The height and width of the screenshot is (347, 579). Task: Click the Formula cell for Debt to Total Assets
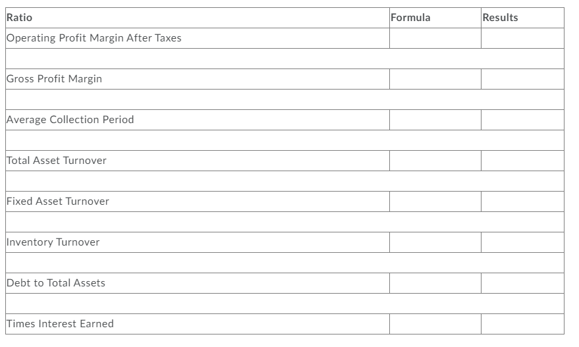435,283
